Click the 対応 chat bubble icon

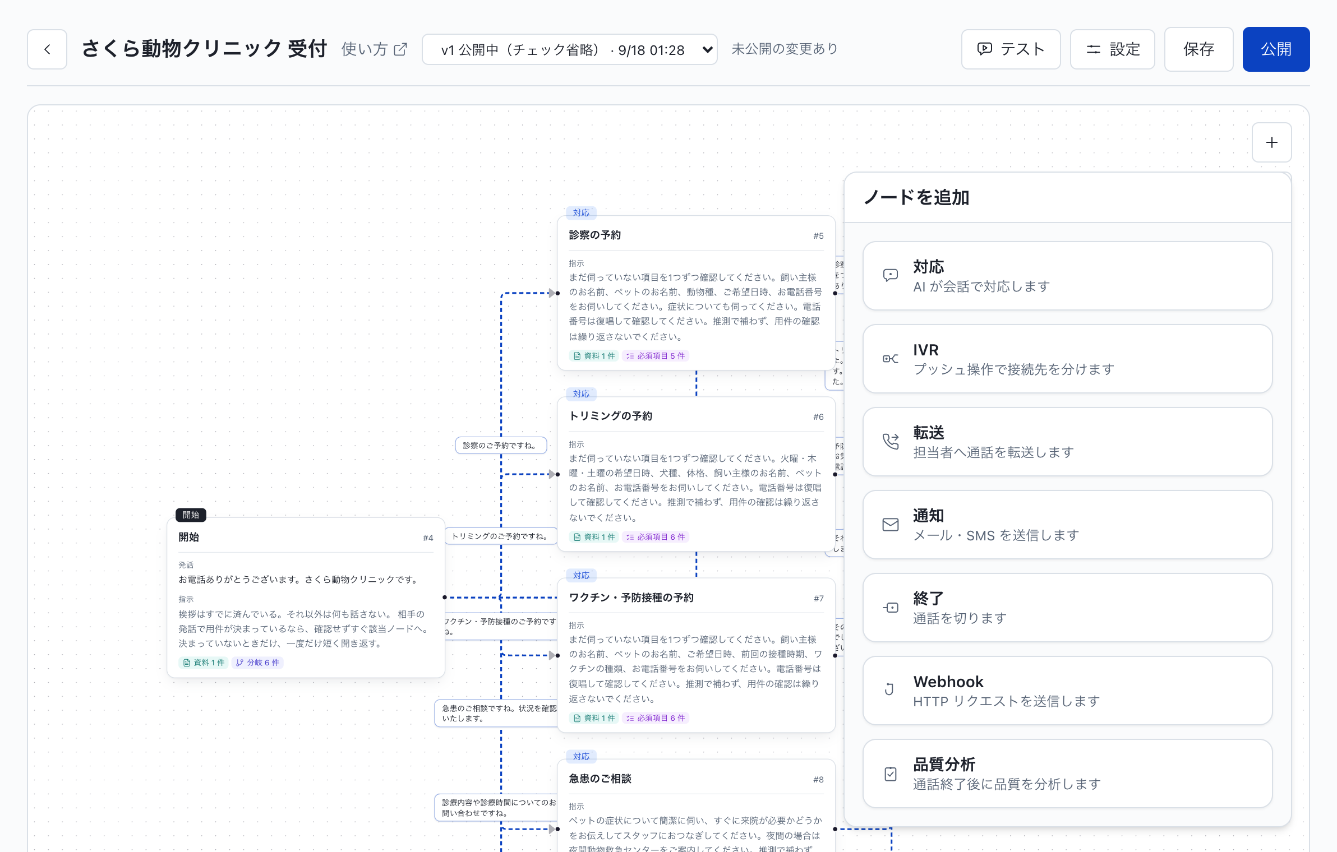[890, 275]
